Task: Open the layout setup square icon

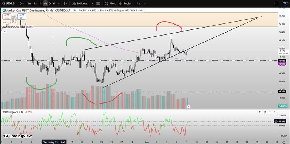Action: click(276, 3)
